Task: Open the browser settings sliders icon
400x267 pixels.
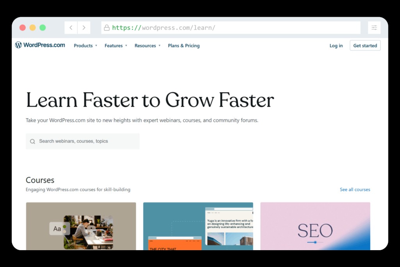Action: (374, 28)
